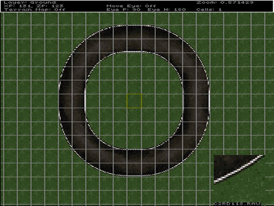Click the C2RD118.RAW filename label
The image size is (274, 206).
[239, 203]
